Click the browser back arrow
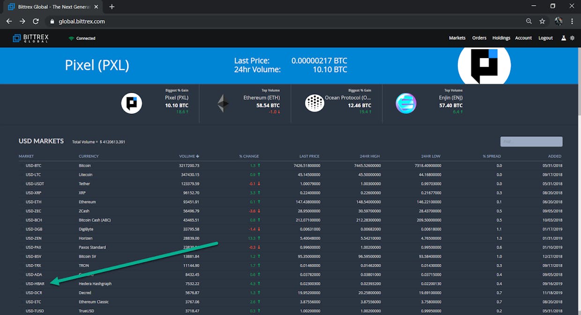Image resolution: width=581 pixels, height=315 pixels. point(9,21)
